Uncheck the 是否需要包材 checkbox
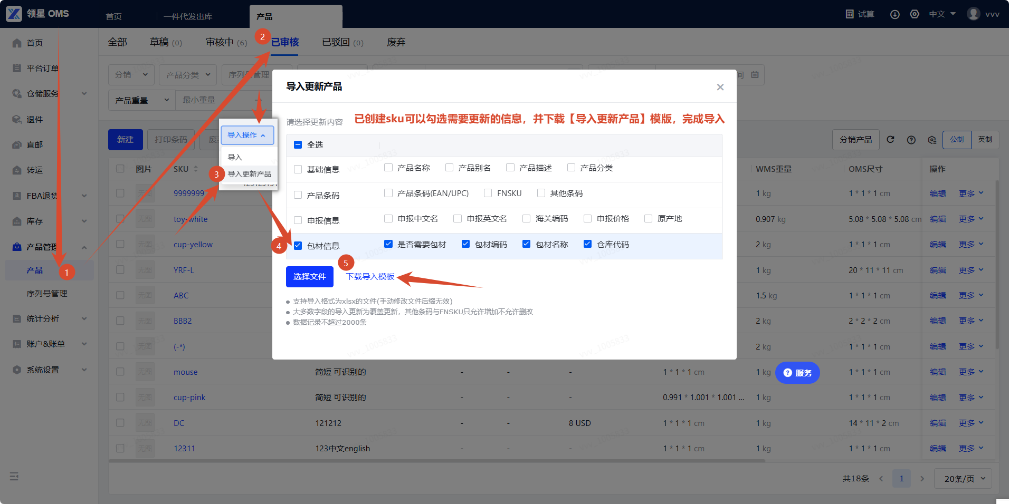This screenshot has height=504, width=1009. (x=388, y=244)
